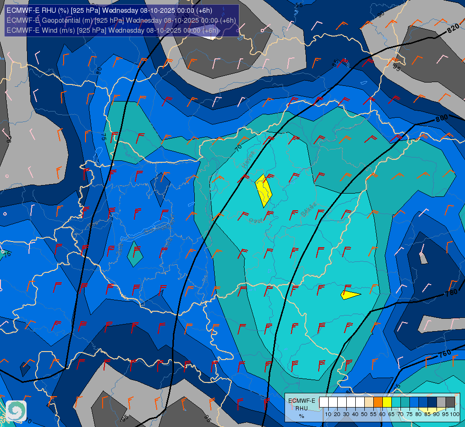The width and height of the screenshot is (465, 427).
Task: Click the Heves region label
Action: click(x=248, y=159)
